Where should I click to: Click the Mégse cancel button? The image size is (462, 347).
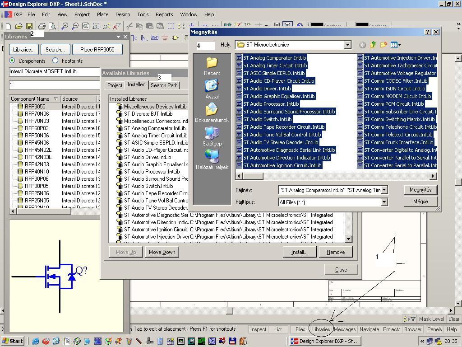point(420,202)
